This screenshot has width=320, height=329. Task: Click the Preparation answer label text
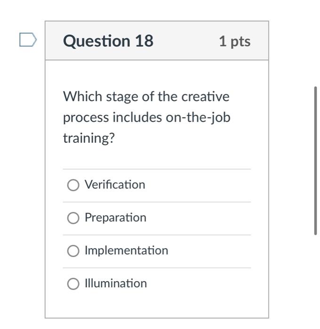(115, 218)
